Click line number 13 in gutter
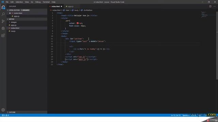This screenshot has width=218, height=122. (52, 44)
